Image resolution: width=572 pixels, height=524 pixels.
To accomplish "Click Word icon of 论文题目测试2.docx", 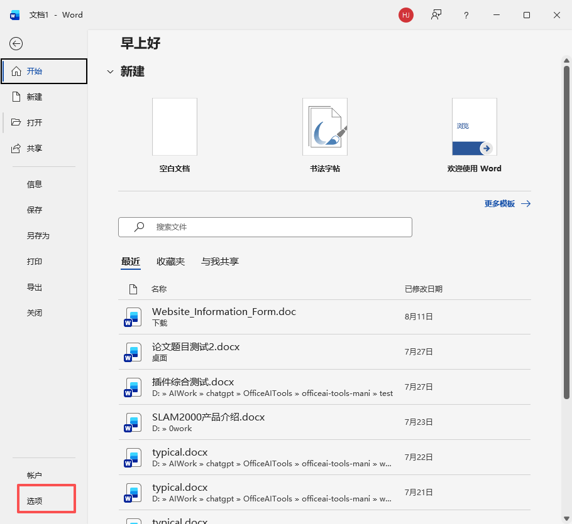I will pyautogui.click(x=133, y=352).
